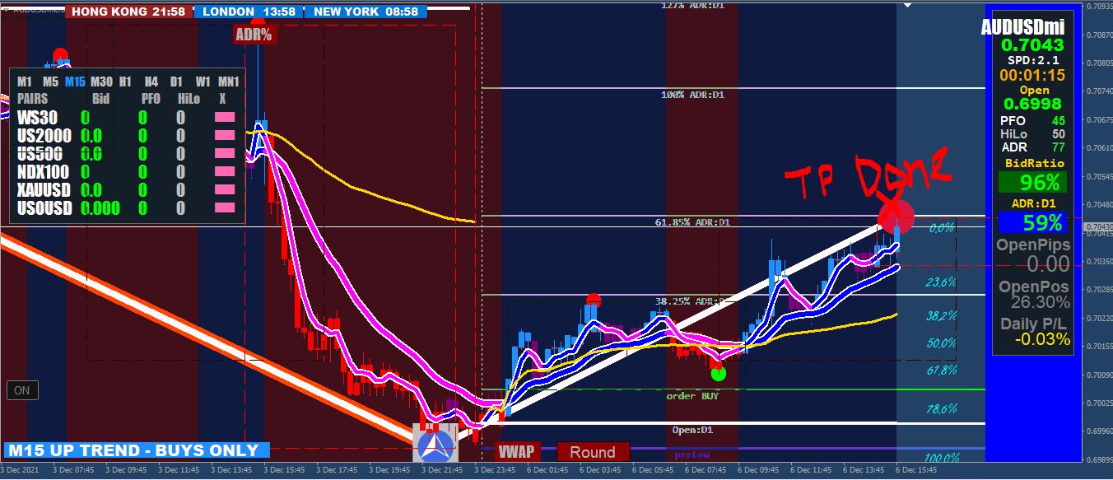Click the HiLo value 50 in the side panel

1057,133
